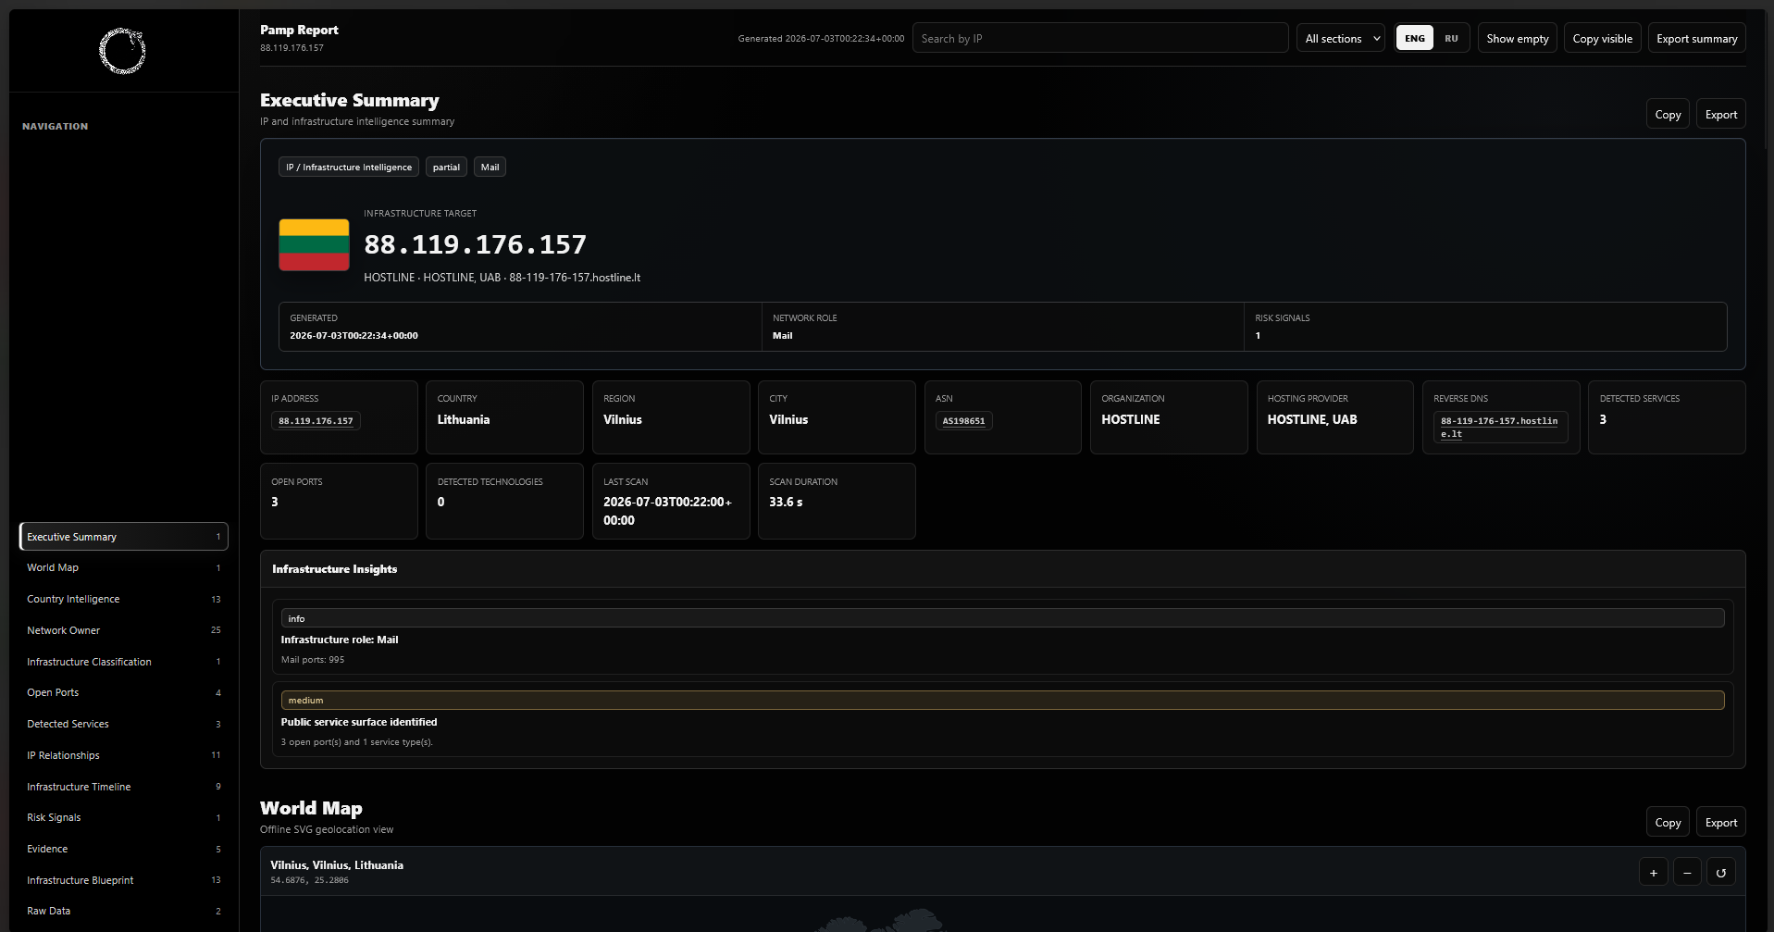1774x932 pixels.
Task: Click 'Mail ports: 995' detail text
Action: pos(313,660)
